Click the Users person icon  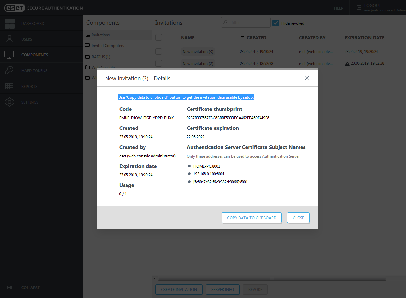coord(10,39)
